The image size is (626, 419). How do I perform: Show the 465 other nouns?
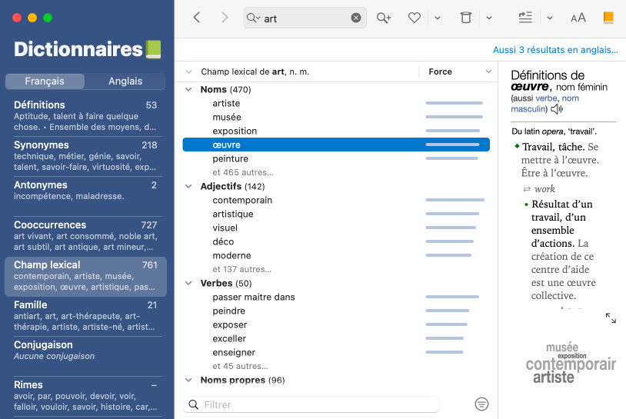(242, 173)
